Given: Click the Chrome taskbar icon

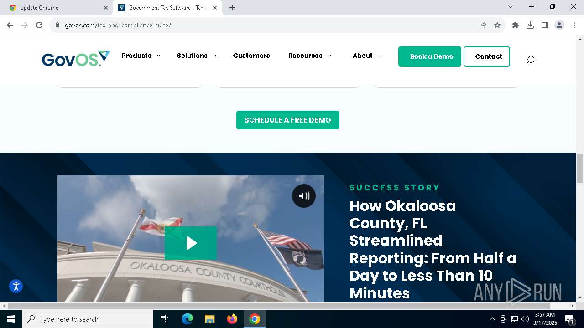Looking at the screenshot, I should pyautogui.click(x=255, y=319).
